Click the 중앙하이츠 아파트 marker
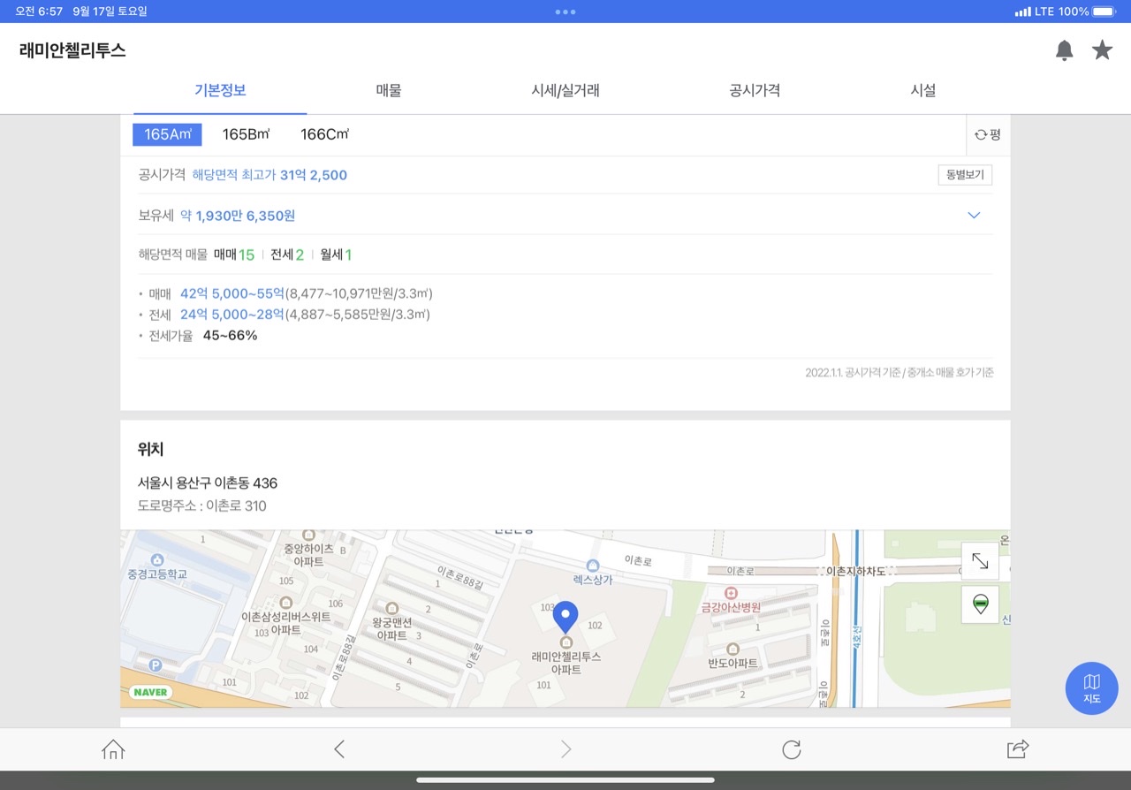1131x790 pixels. pyautogui.click(x=308, y=548)
